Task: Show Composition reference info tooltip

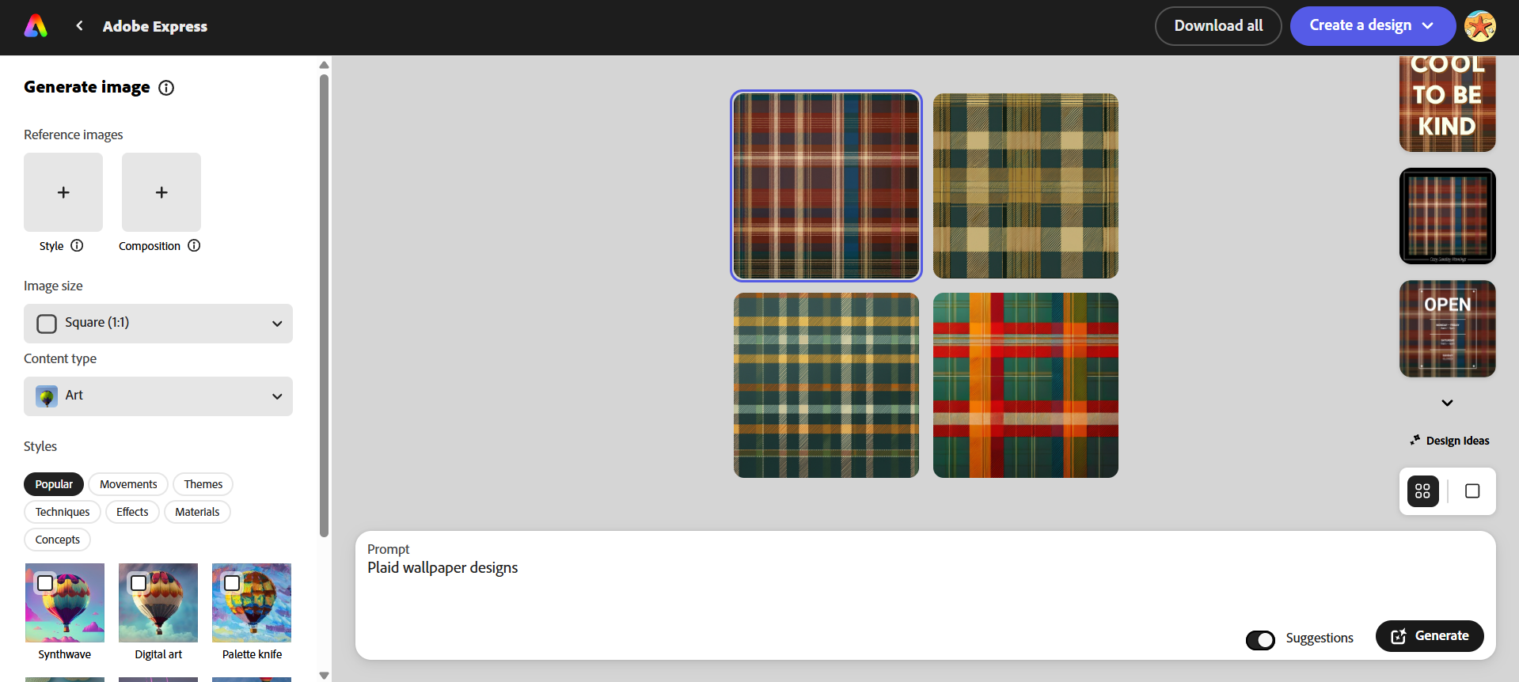Action: [x=194, y=245]
